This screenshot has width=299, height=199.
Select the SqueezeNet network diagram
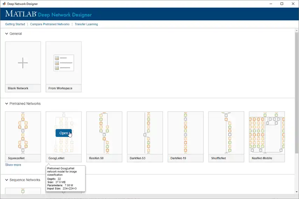(23, 133)
